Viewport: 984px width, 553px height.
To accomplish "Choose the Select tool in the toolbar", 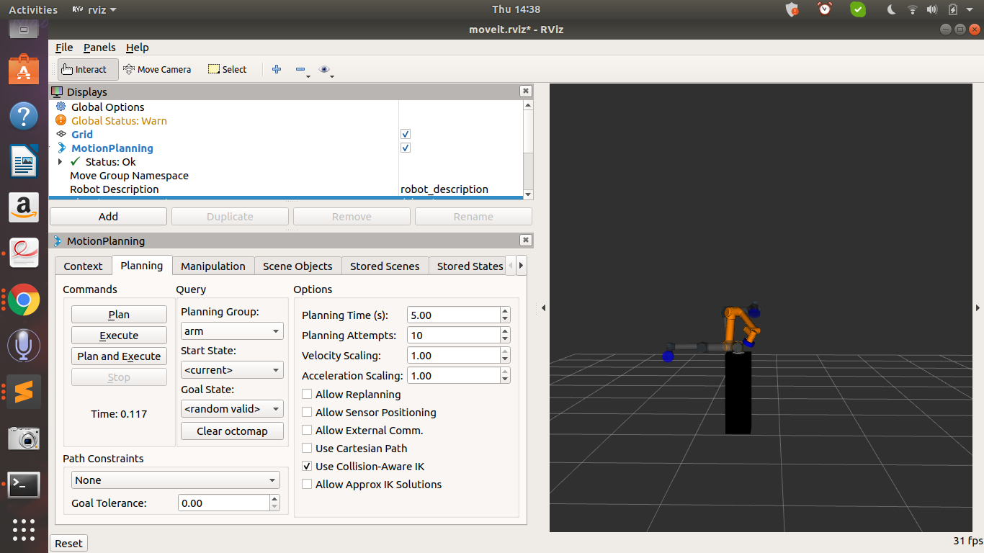I will [227, 69].
